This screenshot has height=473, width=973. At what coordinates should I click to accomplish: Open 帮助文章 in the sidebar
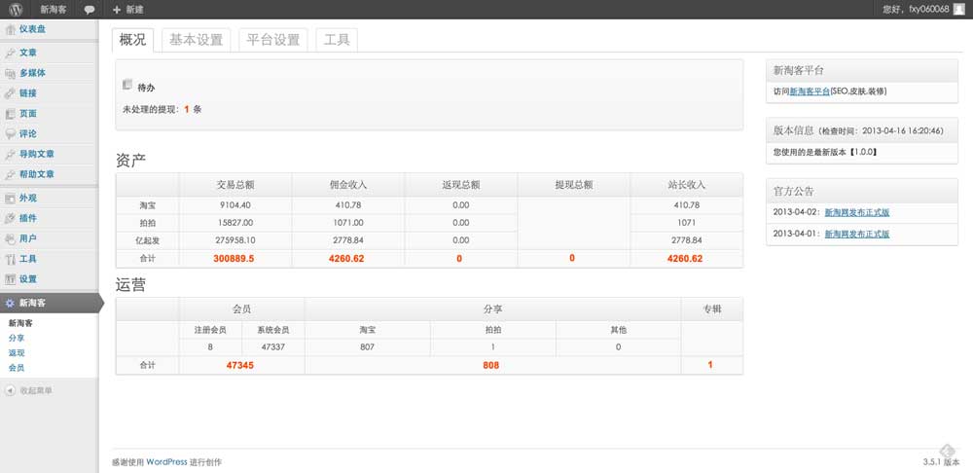[x=37, y=174]
